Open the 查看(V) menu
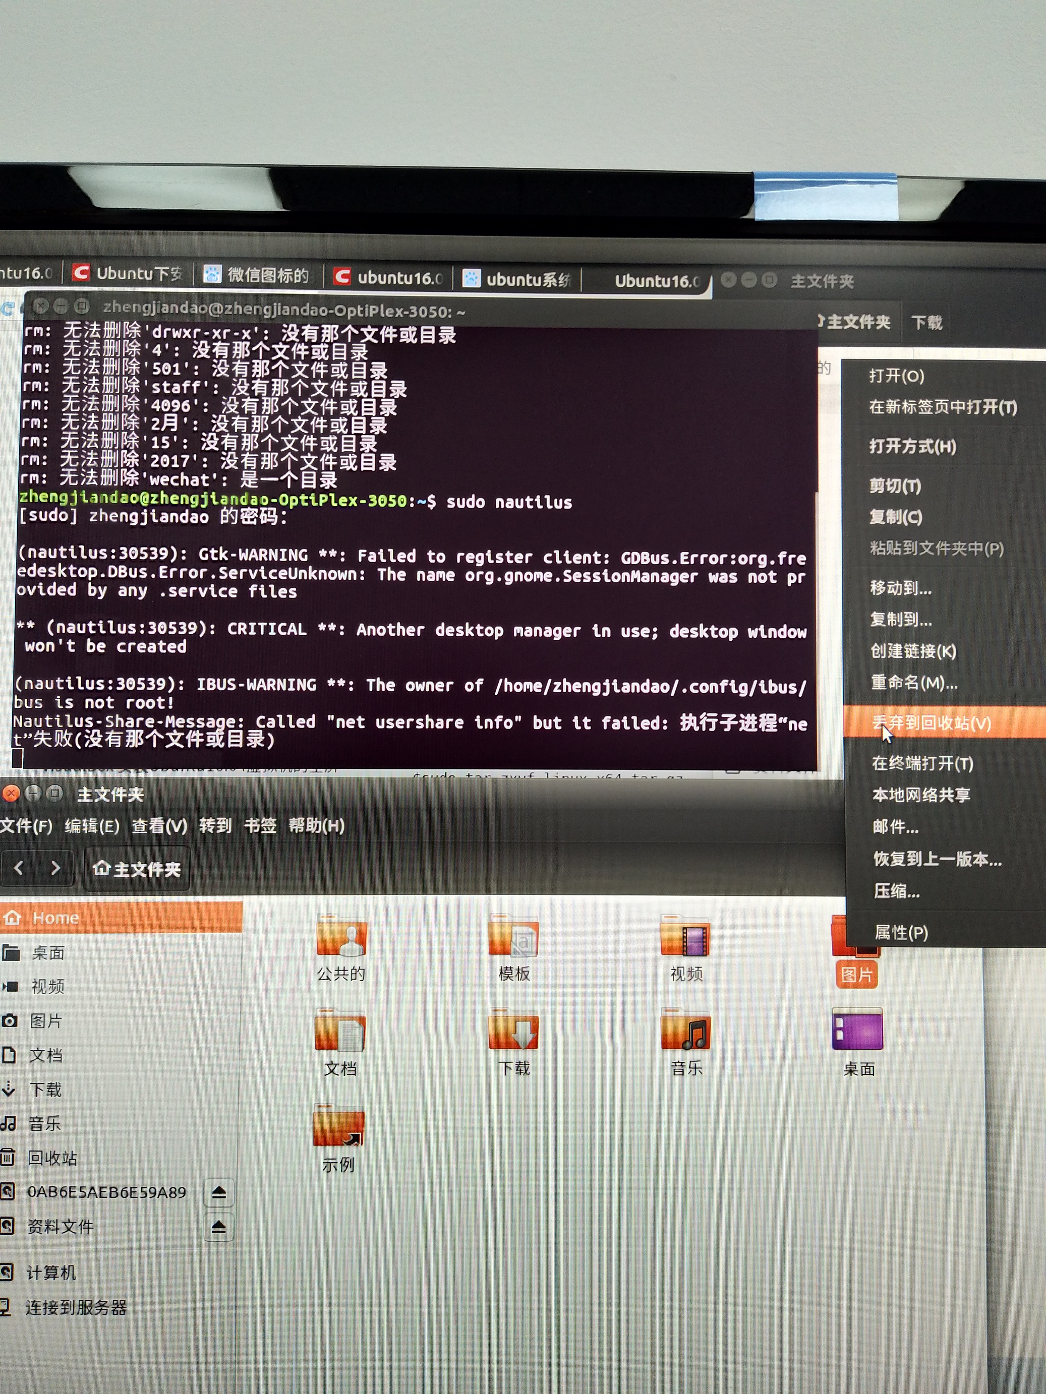The height and width of the screenshot is (1394, 1046). tap(159, 826)
